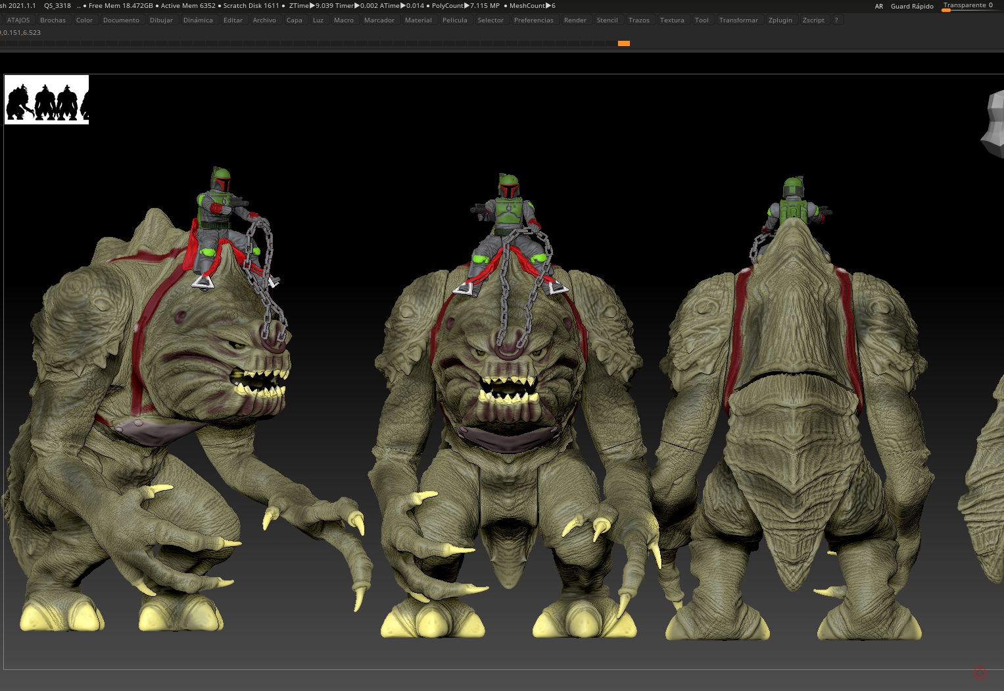Open the Textura menu
Screen dimensions: 1004x691
[x=672, y=20]
